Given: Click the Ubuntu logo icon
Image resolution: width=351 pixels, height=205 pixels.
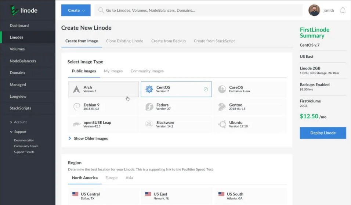Looking at the screenshot, I should coord(222,124).
